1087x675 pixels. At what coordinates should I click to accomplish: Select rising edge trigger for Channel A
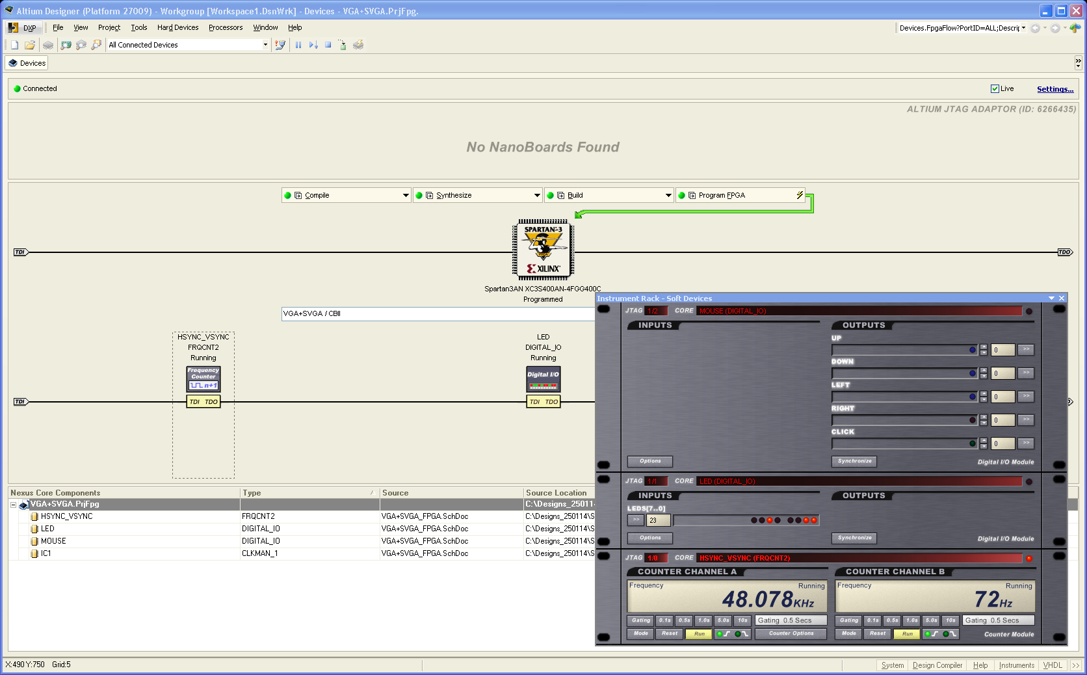723,634
